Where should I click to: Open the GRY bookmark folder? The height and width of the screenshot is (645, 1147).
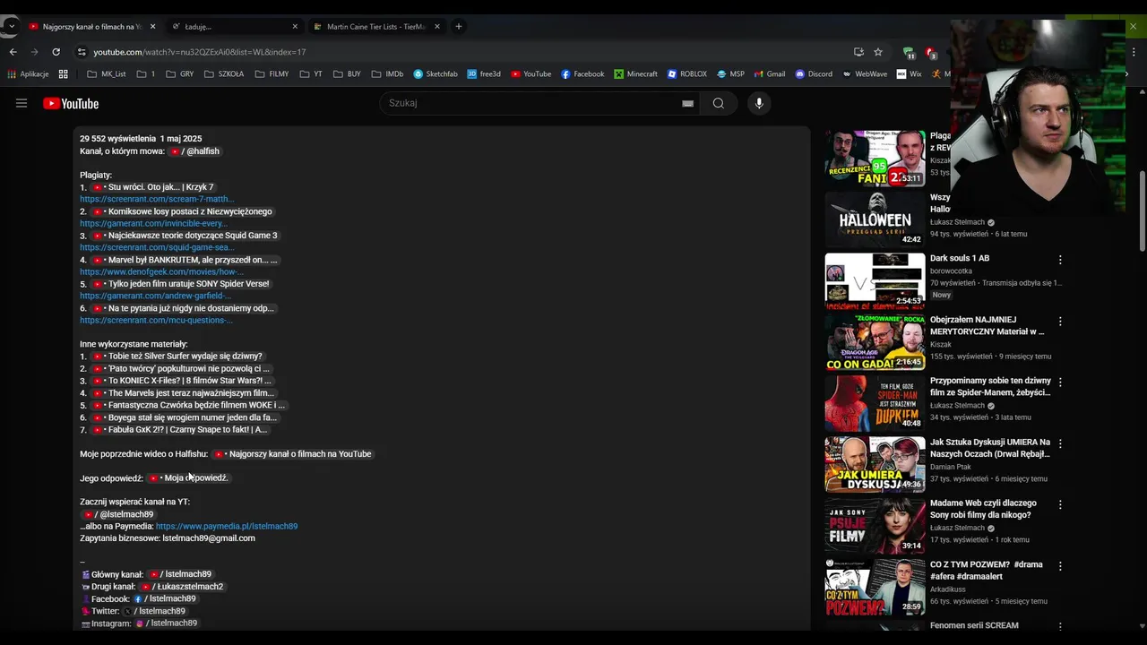point(179,74)
